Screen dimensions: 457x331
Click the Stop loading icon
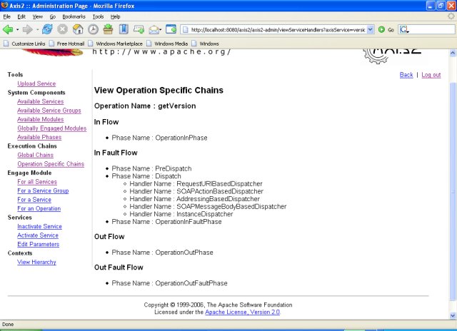pos(62,29)
